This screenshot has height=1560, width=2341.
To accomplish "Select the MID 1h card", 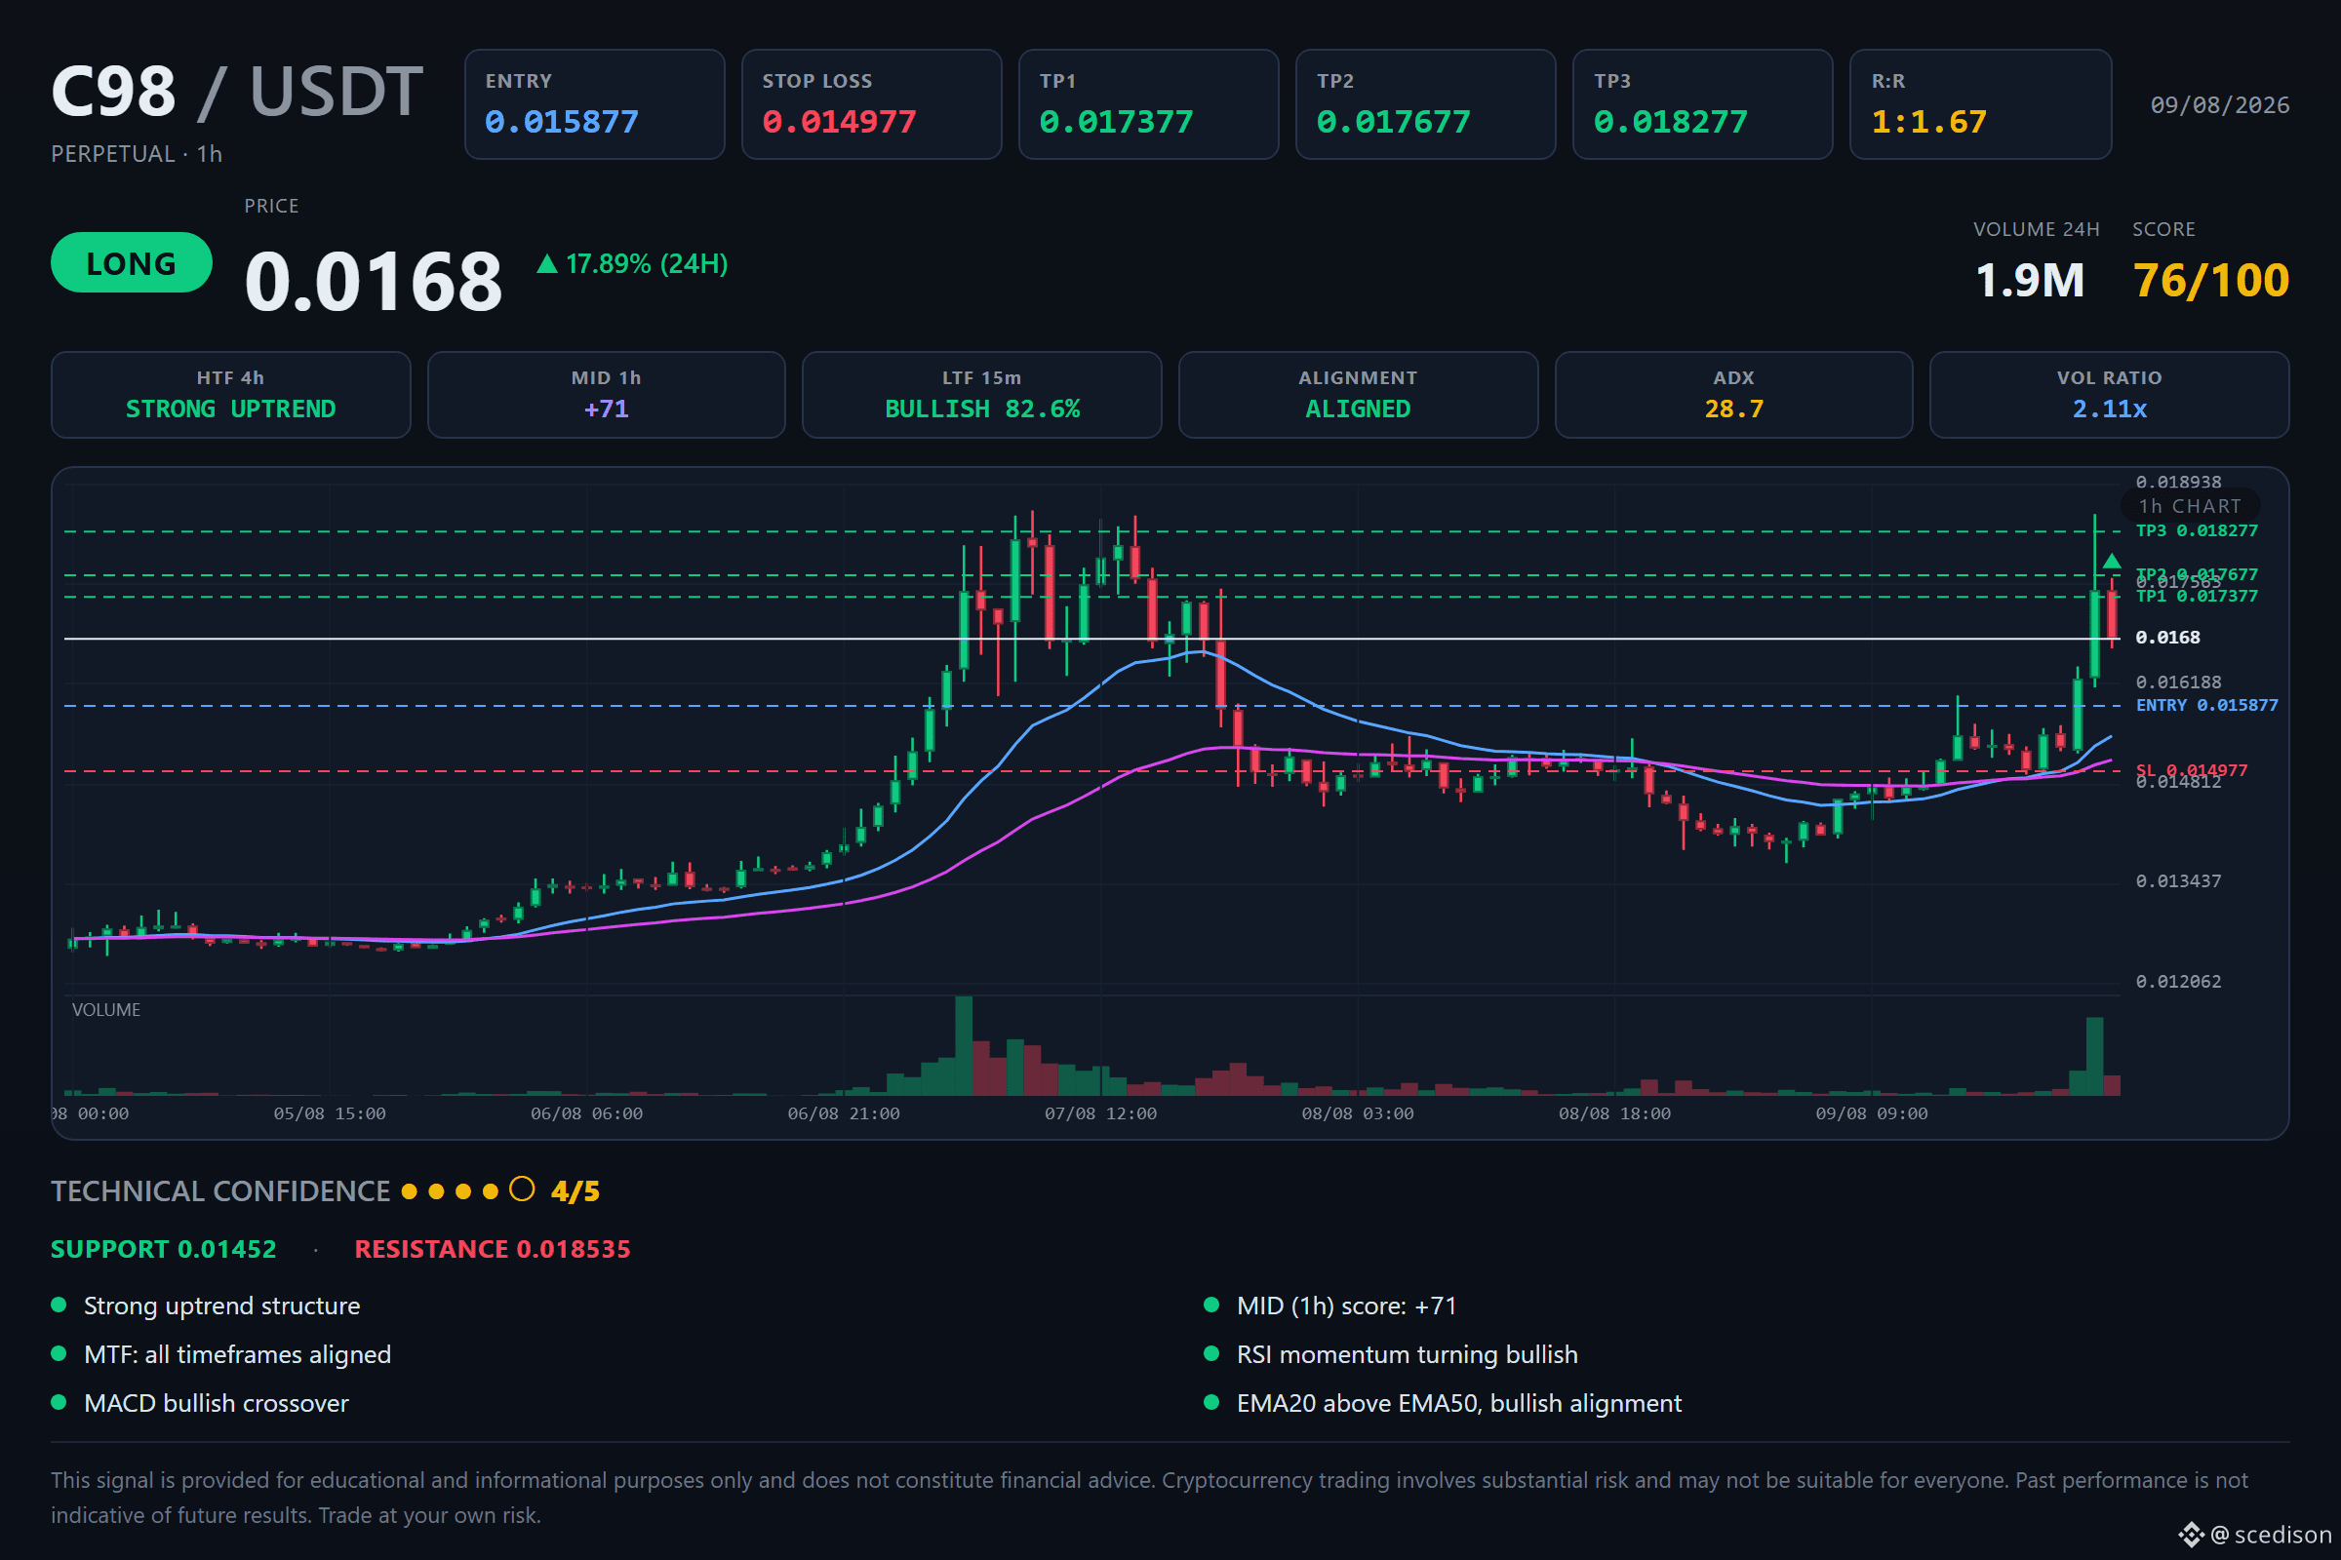I will click(x=606, y=395).
